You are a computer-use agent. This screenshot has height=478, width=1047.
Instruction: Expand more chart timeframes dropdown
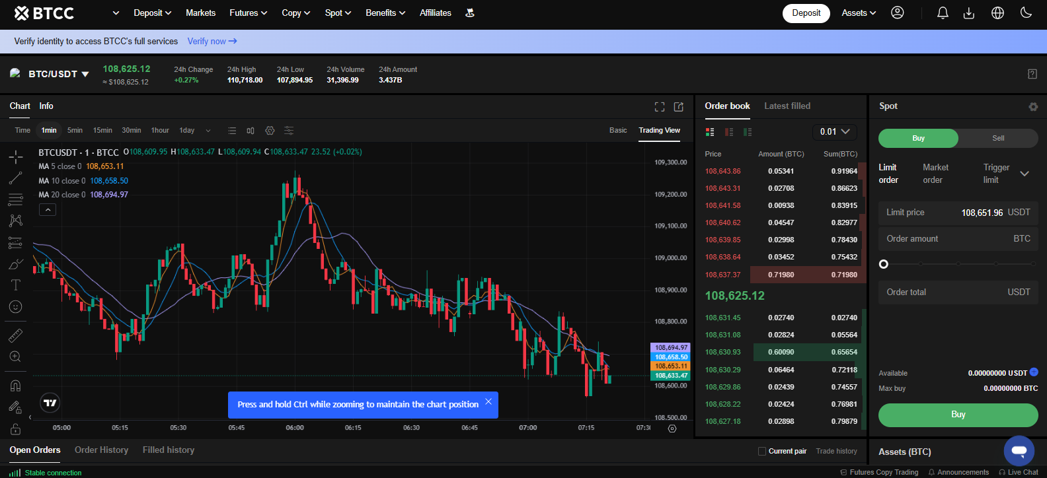click(208, 131)
